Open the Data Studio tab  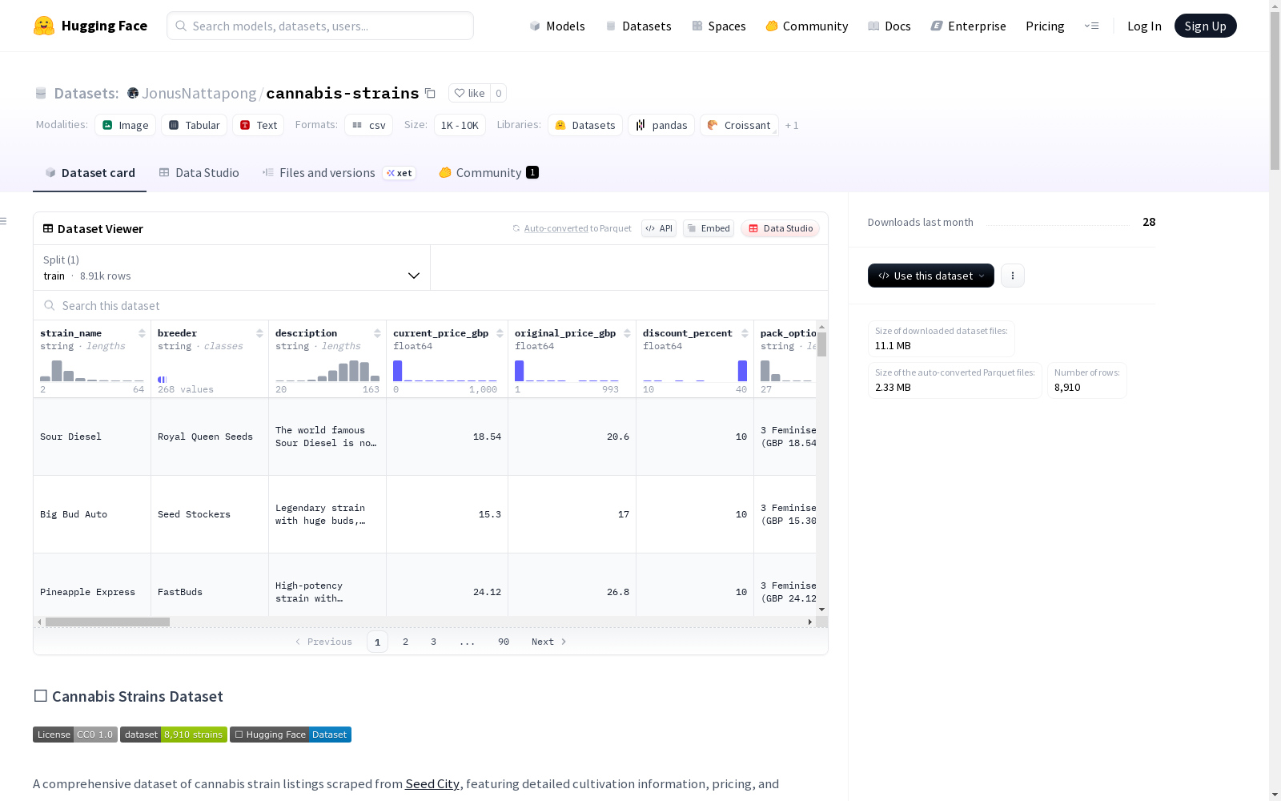coord(199,172)
